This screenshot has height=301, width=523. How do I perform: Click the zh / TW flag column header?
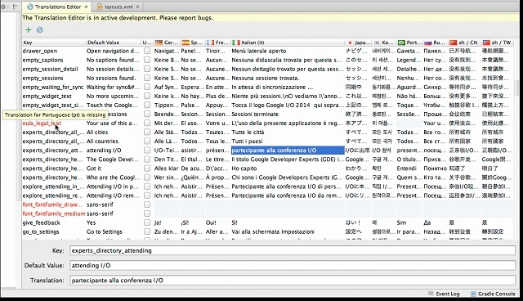[497, 43]
